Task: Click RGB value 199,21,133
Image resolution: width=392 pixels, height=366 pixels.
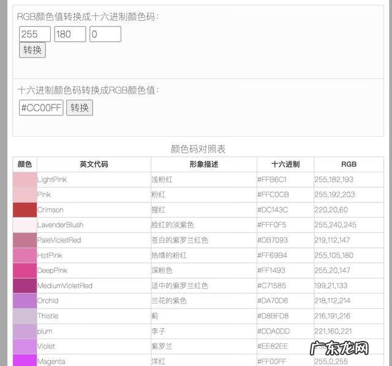Action: point(331,286)
